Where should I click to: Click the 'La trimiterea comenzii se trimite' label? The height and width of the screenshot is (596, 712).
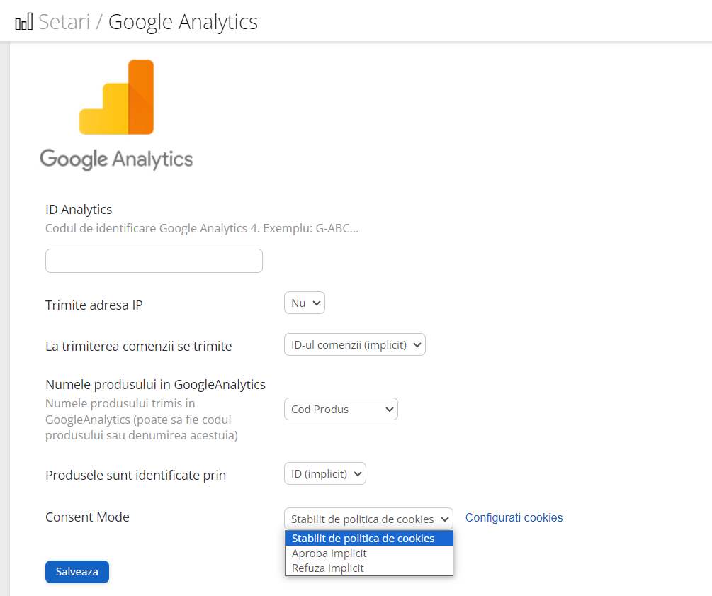pos(138,347)
